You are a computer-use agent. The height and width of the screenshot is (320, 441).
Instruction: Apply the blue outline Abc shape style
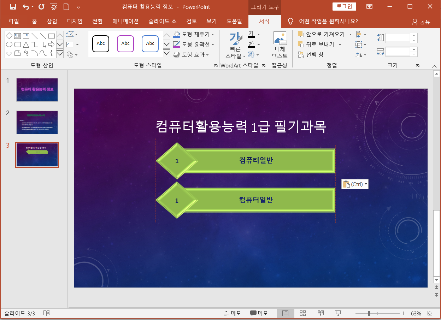coord(150,44)
